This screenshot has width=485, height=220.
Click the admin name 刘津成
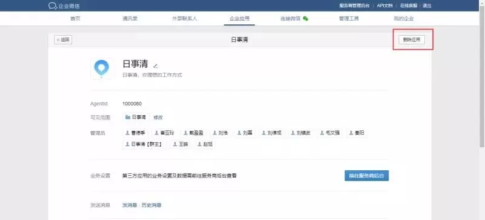point(275,133)
